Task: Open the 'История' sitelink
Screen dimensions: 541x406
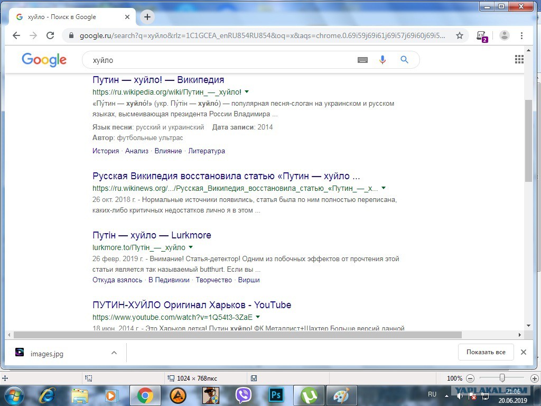Action: point(106,151)
